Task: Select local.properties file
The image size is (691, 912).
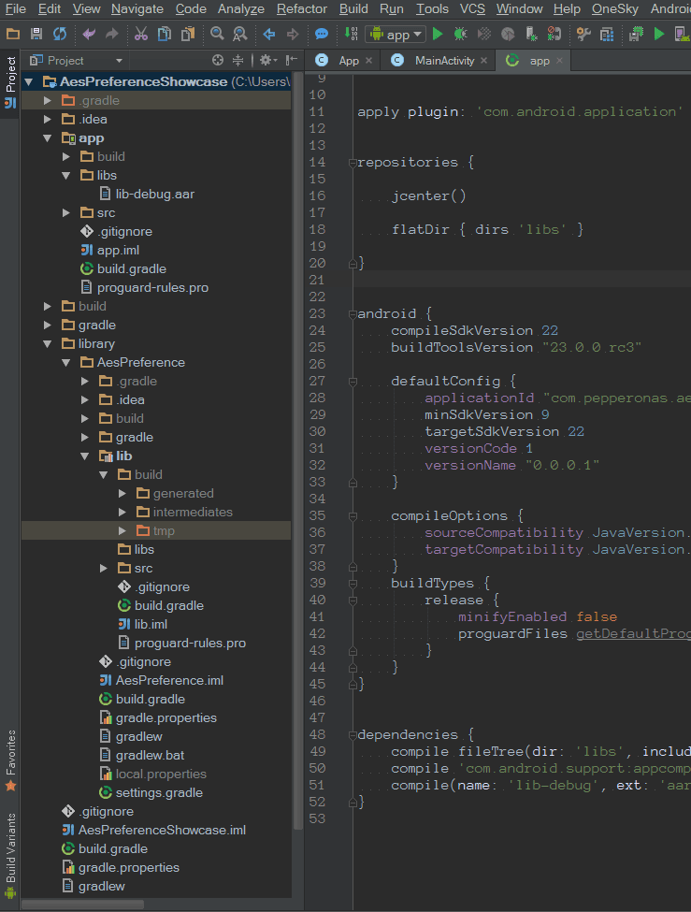Action: click(161, 774)
